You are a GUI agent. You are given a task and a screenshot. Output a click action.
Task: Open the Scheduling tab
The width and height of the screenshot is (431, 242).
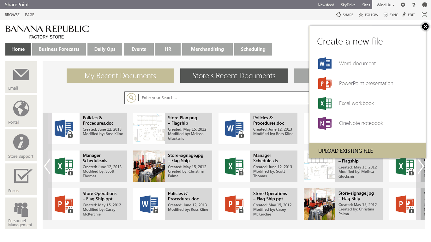coord(253,49)
